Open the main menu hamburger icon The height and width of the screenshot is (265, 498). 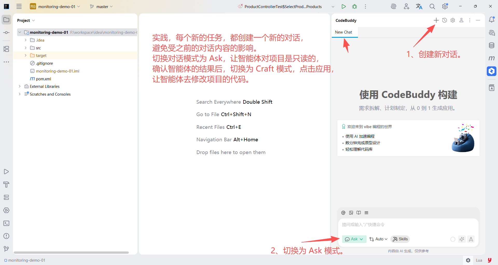tap(19, 6)
